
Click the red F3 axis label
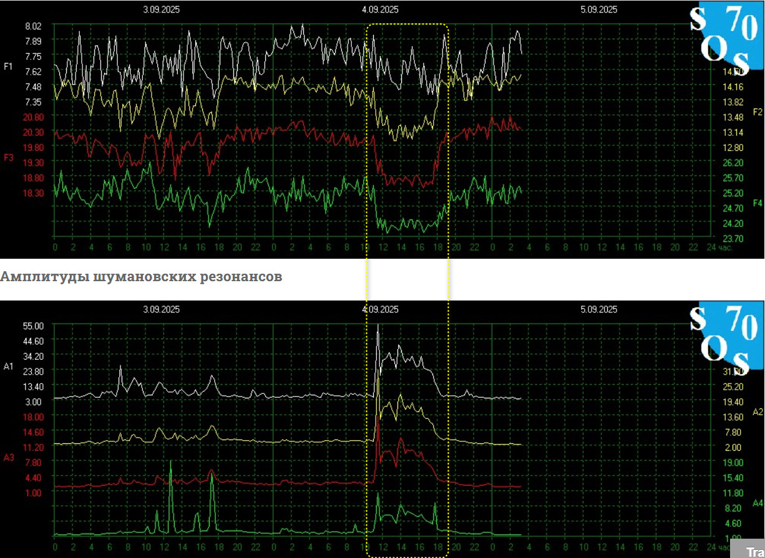[x=9, y=158]
